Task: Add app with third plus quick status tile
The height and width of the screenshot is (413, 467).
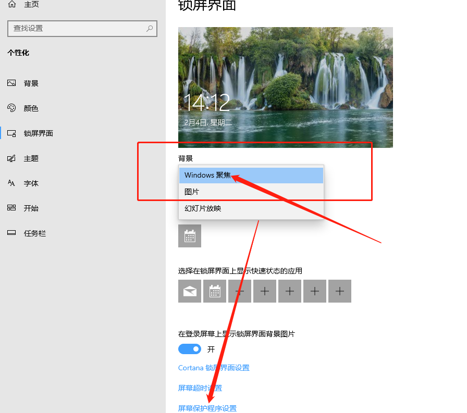Action: point(290,291)
